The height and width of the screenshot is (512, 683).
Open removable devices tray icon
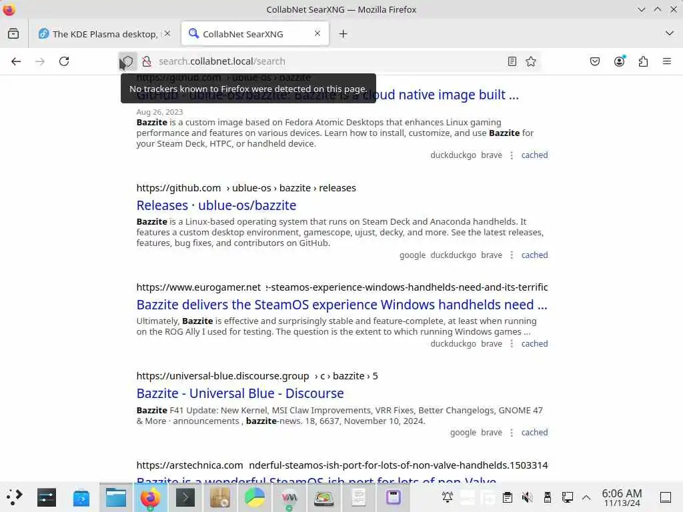(547, 497)
